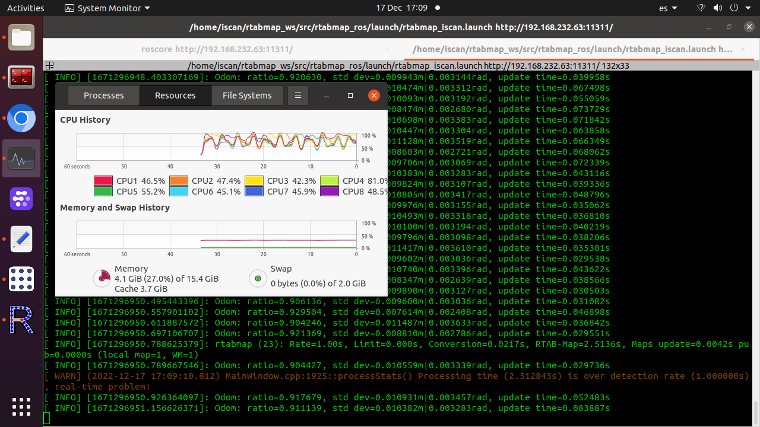Open the RTAB-Map R icon in dock

click(21, 320)
